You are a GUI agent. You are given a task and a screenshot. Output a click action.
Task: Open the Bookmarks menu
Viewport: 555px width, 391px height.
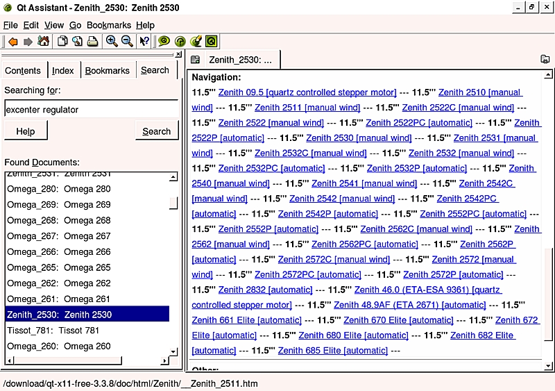click(109, 25)
